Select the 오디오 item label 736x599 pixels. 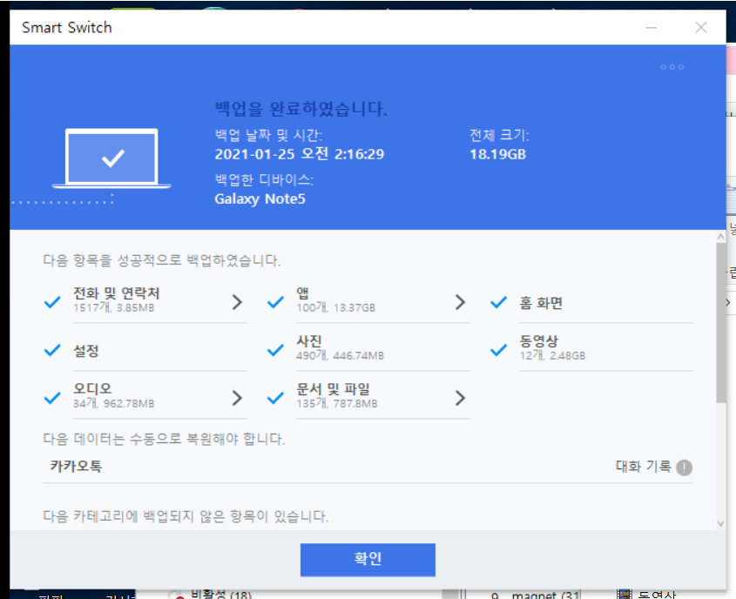(92, 389)
